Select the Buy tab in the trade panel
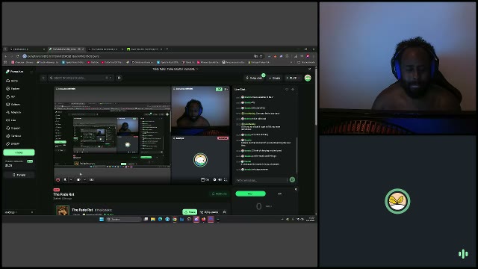The image size is (478, 269). pyautogui.click(x=250, y=194)
